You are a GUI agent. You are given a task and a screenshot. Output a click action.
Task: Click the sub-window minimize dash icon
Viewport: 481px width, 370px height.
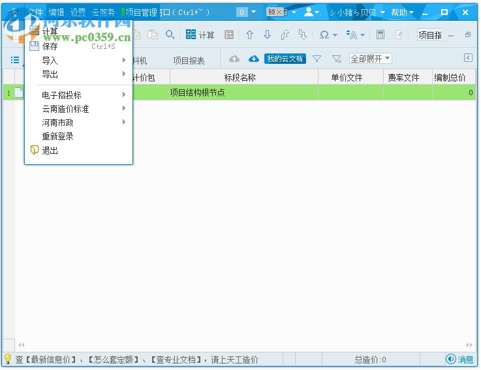click(451, 36)
